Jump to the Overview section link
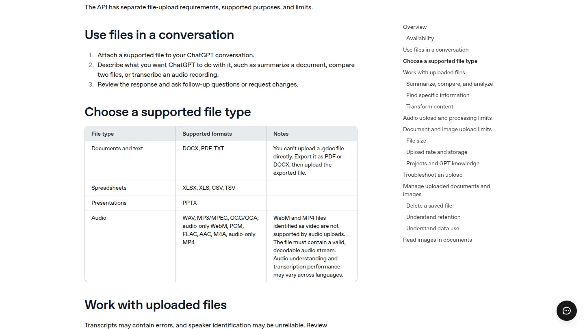 [415, 27]
